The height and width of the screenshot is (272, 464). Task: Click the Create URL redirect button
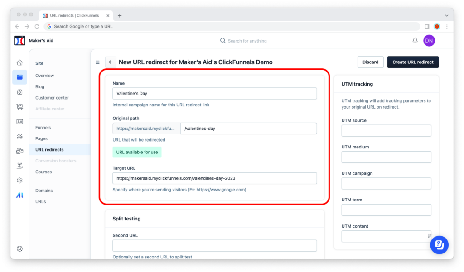point(413,62)
